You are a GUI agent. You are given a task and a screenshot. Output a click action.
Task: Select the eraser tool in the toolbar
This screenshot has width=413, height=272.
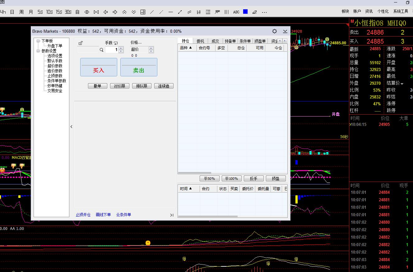(x=255, y=12)
